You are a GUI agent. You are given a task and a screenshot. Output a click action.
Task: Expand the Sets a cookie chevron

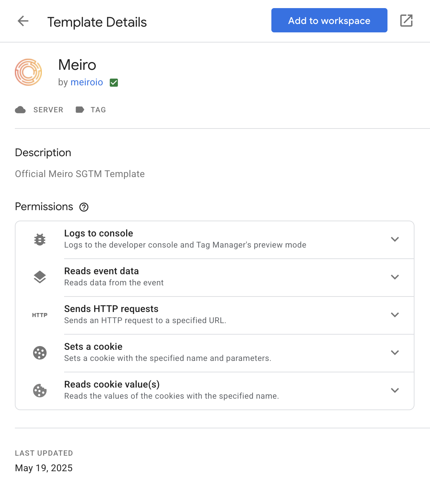click(x=395, y=352)
